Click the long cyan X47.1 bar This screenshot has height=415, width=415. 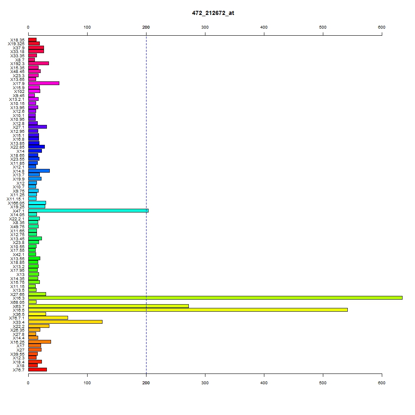[x=88, y=211]
